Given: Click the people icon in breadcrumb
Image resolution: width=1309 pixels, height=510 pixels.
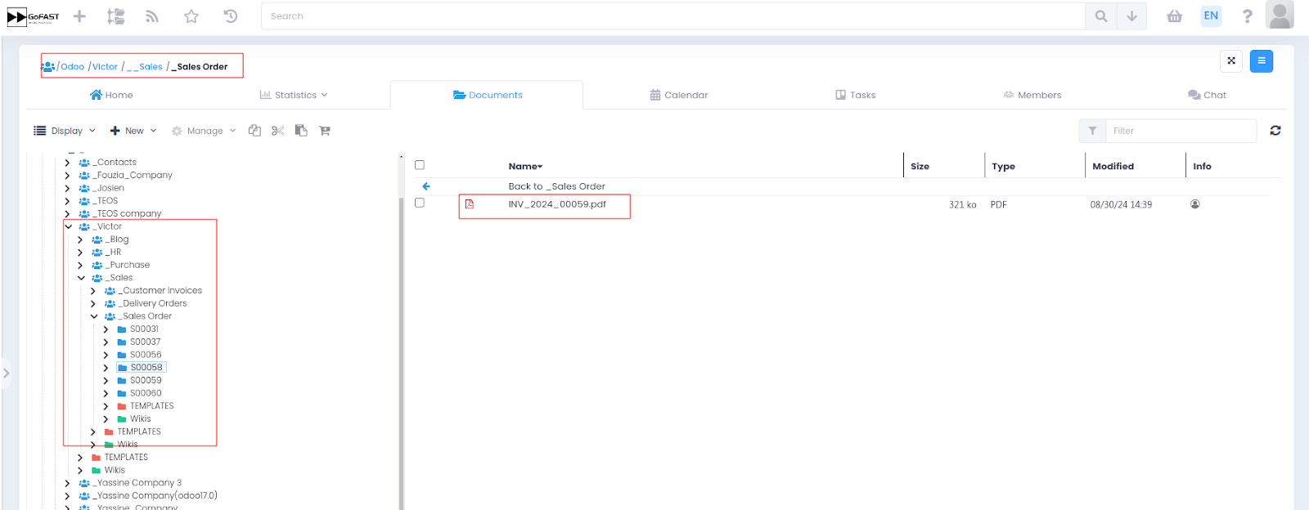Looking at the screenshot, I should (48, 66).
